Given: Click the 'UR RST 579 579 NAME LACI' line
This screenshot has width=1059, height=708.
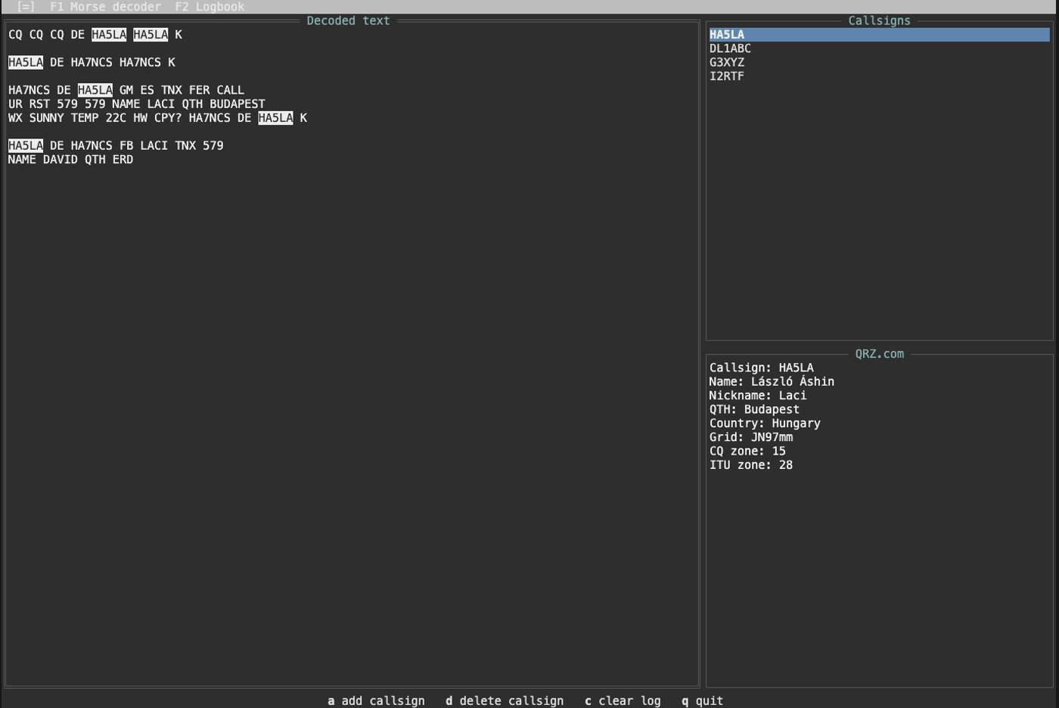Looking at the screenshot, I should pos(137,104).
